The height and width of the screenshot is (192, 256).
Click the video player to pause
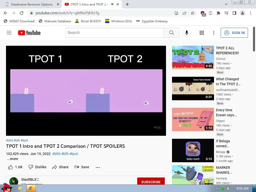(86, 90)
